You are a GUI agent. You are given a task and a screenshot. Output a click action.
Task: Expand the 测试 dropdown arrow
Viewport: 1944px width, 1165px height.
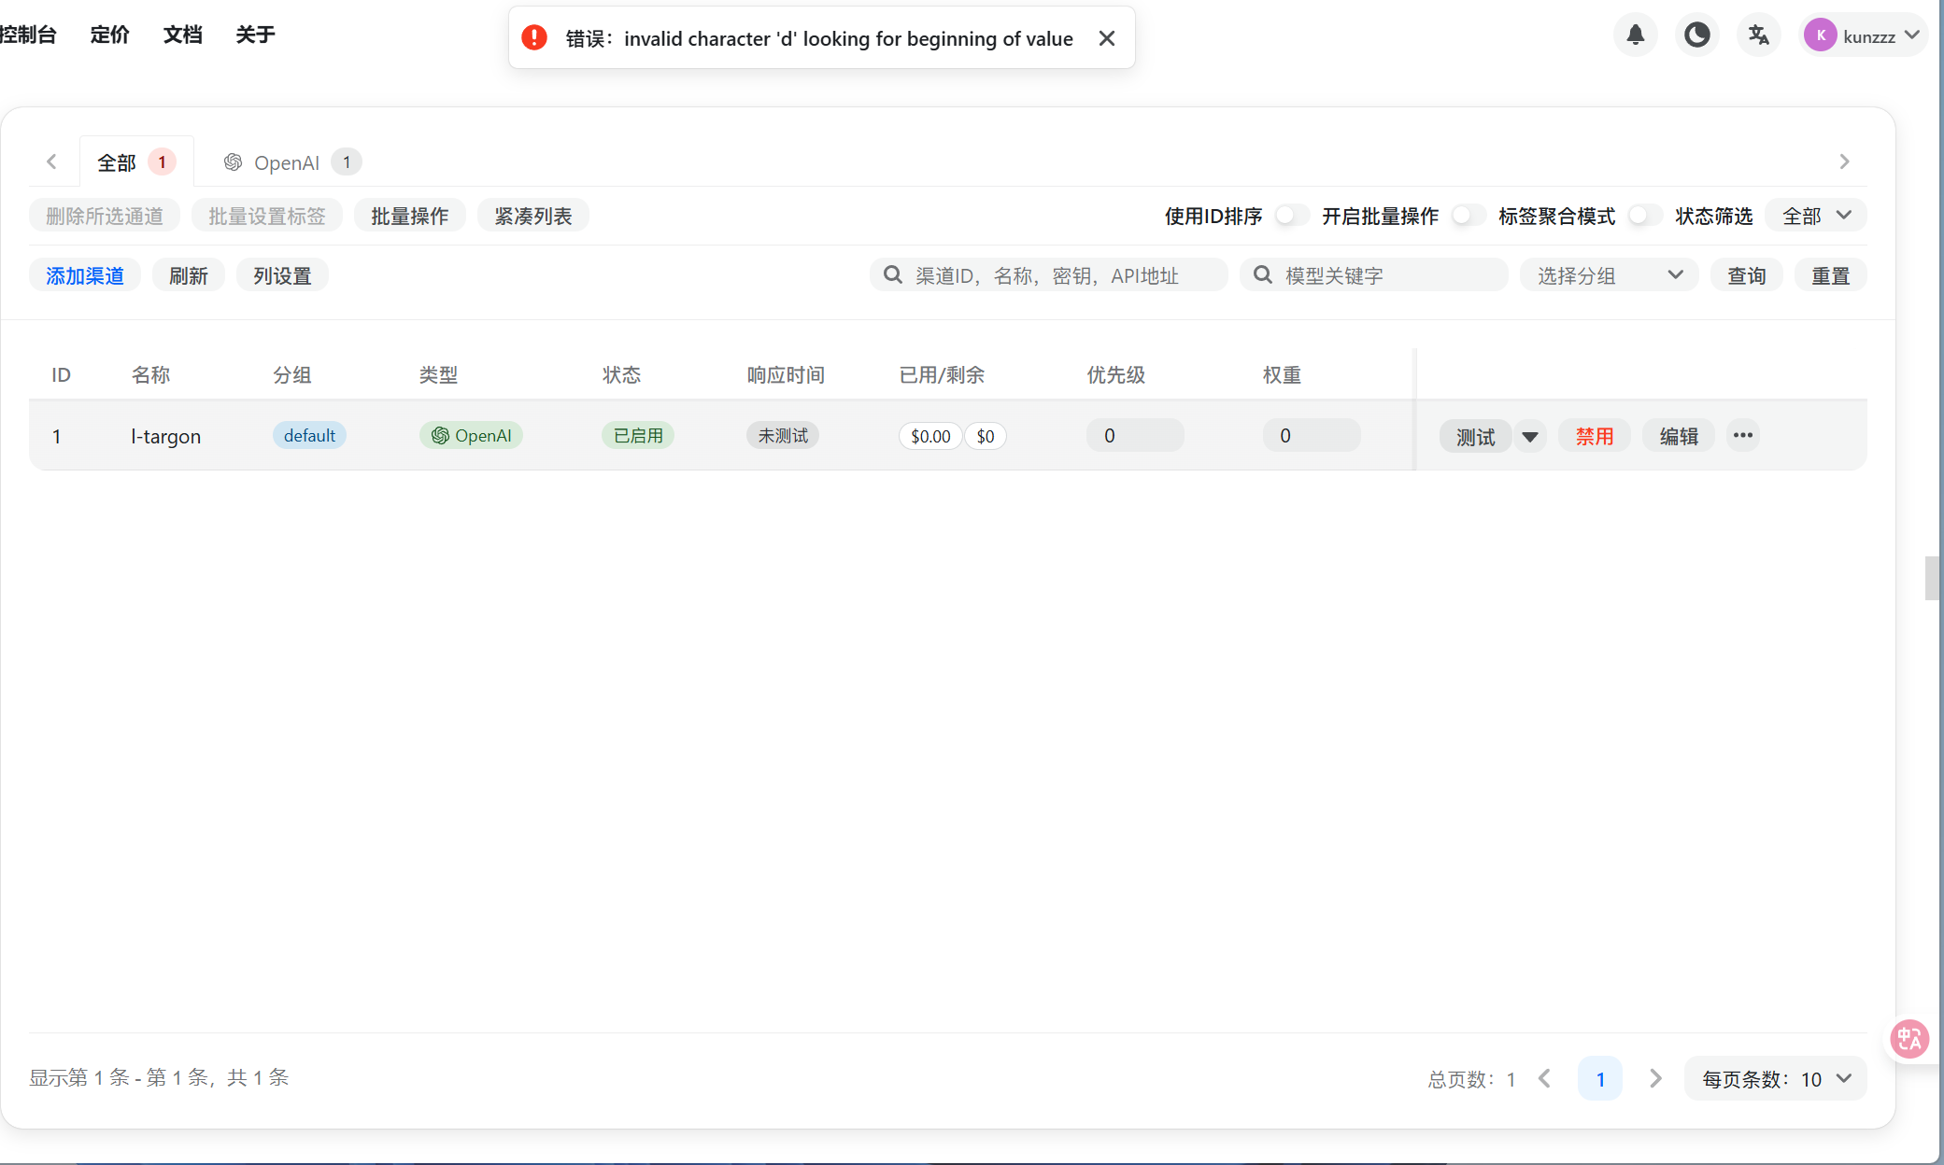tap(1529, 436)
